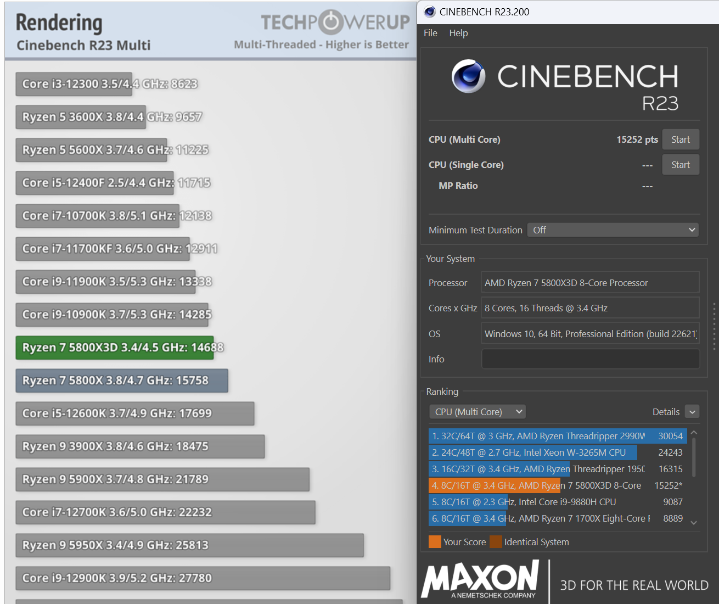Viewport: 719px width, 604px height.
Task: Click the green Ryzen 7 5800X3D chart bar
Action: 115,348
